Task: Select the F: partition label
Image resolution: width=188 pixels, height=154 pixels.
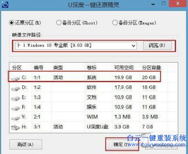Action: point(24,107)
